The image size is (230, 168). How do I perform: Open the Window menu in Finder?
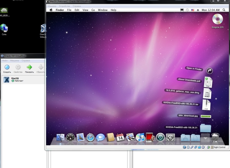tap(103, 10)
